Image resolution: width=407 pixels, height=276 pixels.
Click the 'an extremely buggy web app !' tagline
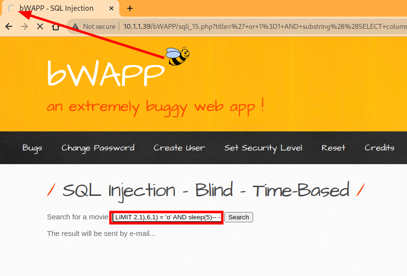click(155, 106)
